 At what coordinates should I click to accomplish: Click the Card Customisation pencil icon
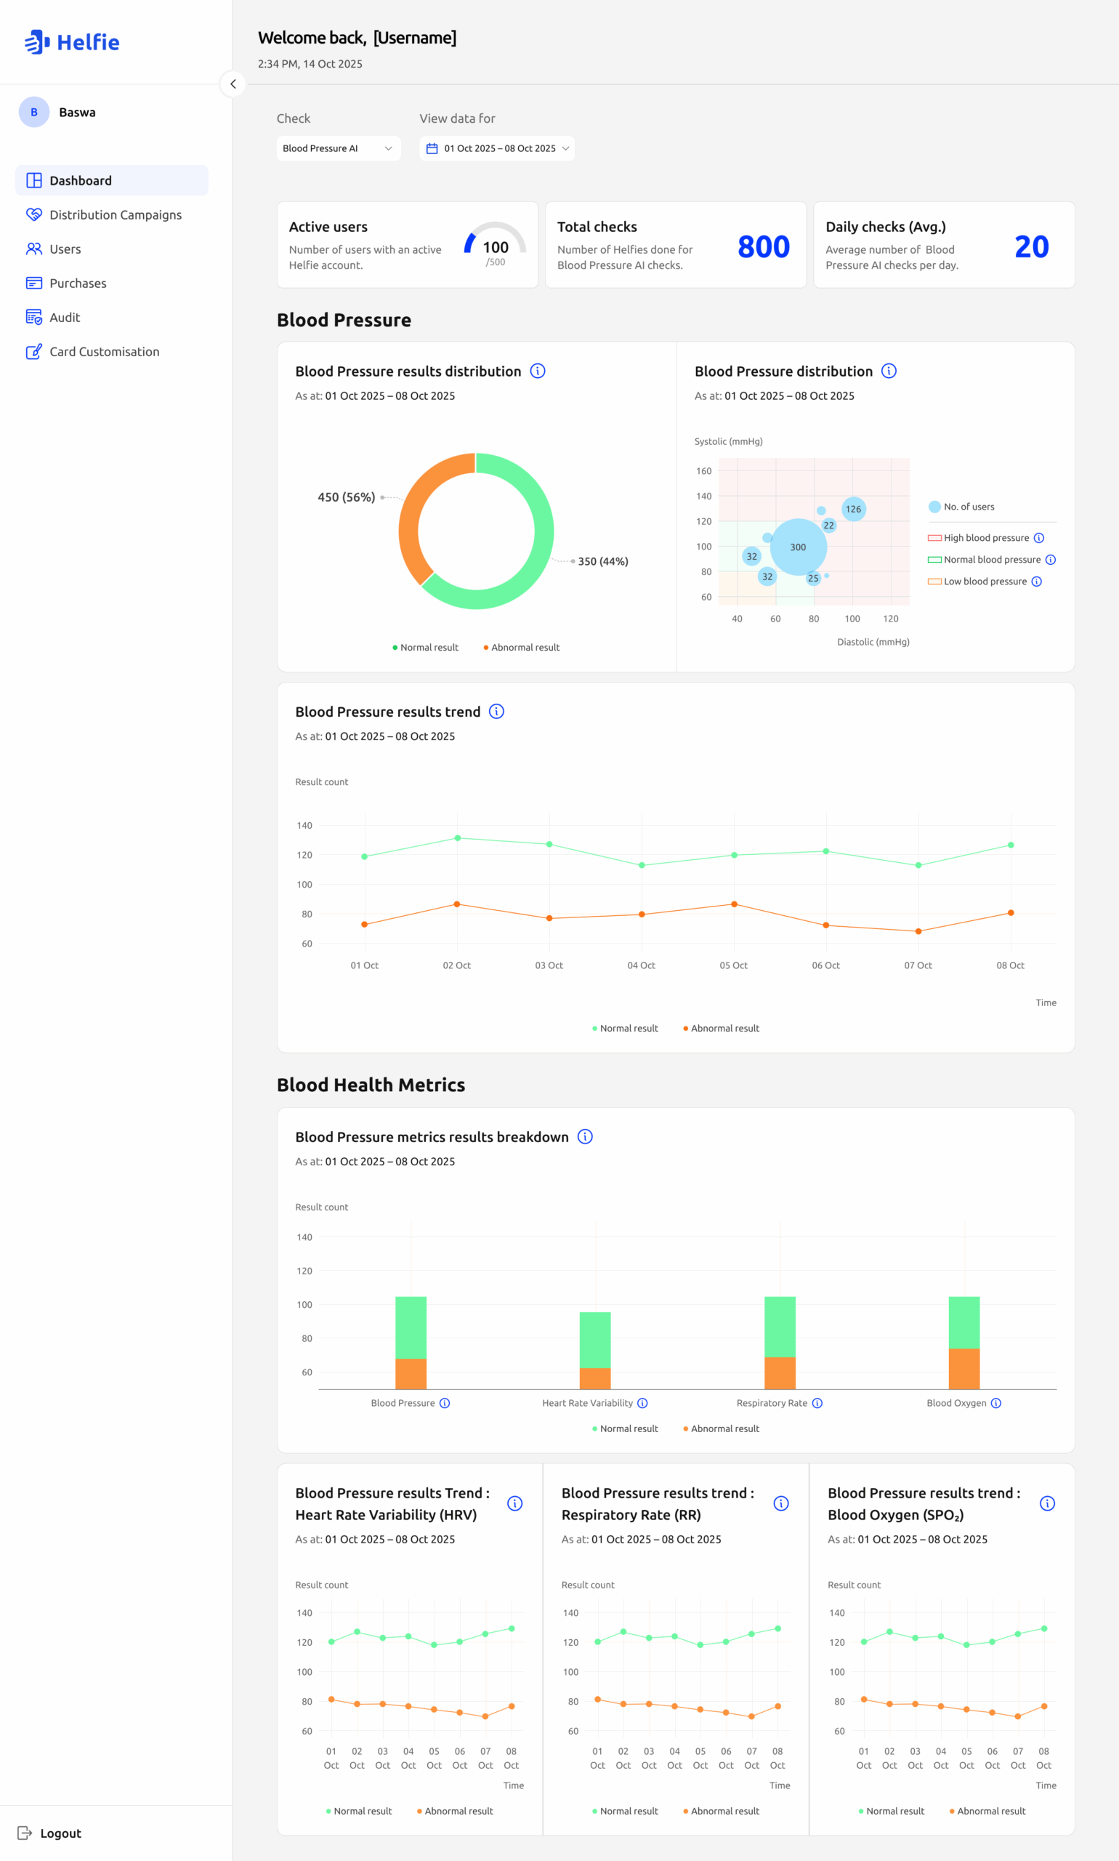click(34, 352)
